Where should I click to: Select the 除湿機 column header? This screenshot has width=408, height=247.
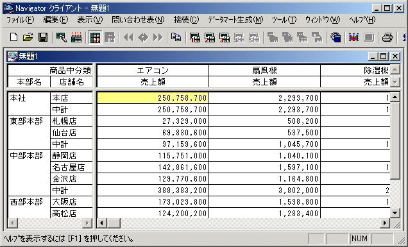coord(355,71)
